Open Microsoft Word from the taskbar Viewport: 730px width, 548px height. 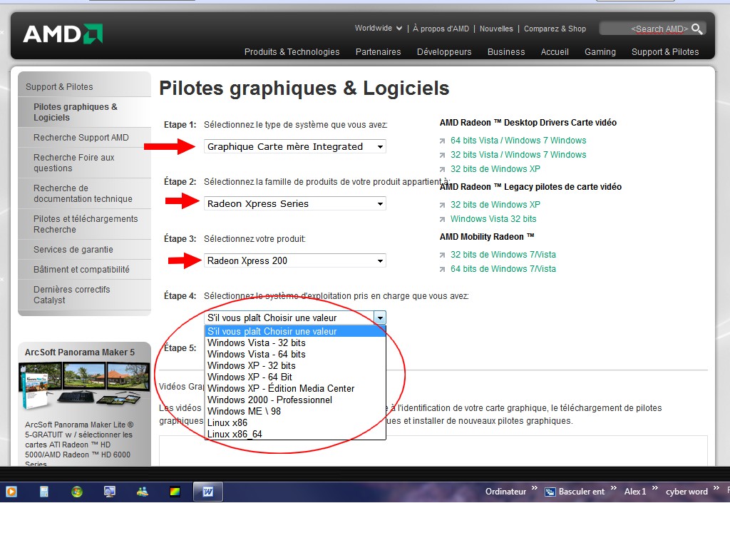[x=208, y=491]
